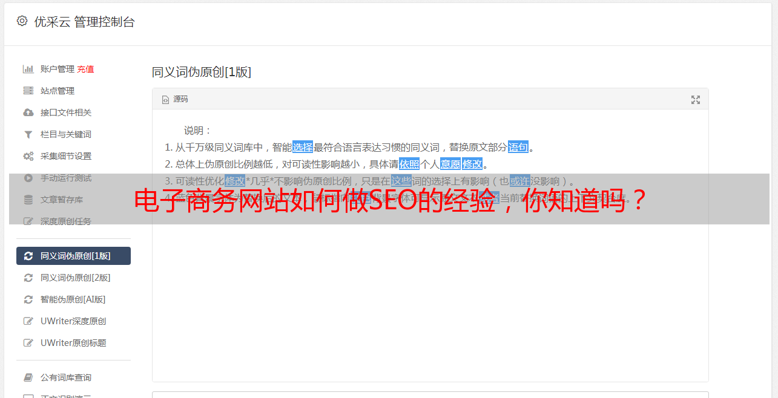Click gears icon for 采集细节设置

[x=28, y=156]
